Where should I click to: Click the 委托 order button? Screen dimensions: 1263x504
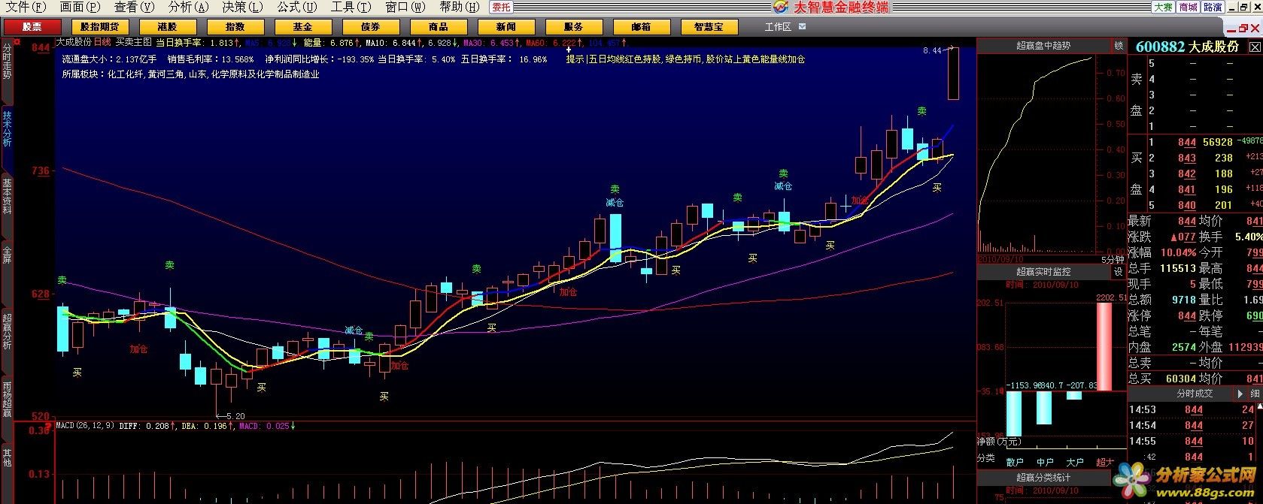(x=501, y=7)
